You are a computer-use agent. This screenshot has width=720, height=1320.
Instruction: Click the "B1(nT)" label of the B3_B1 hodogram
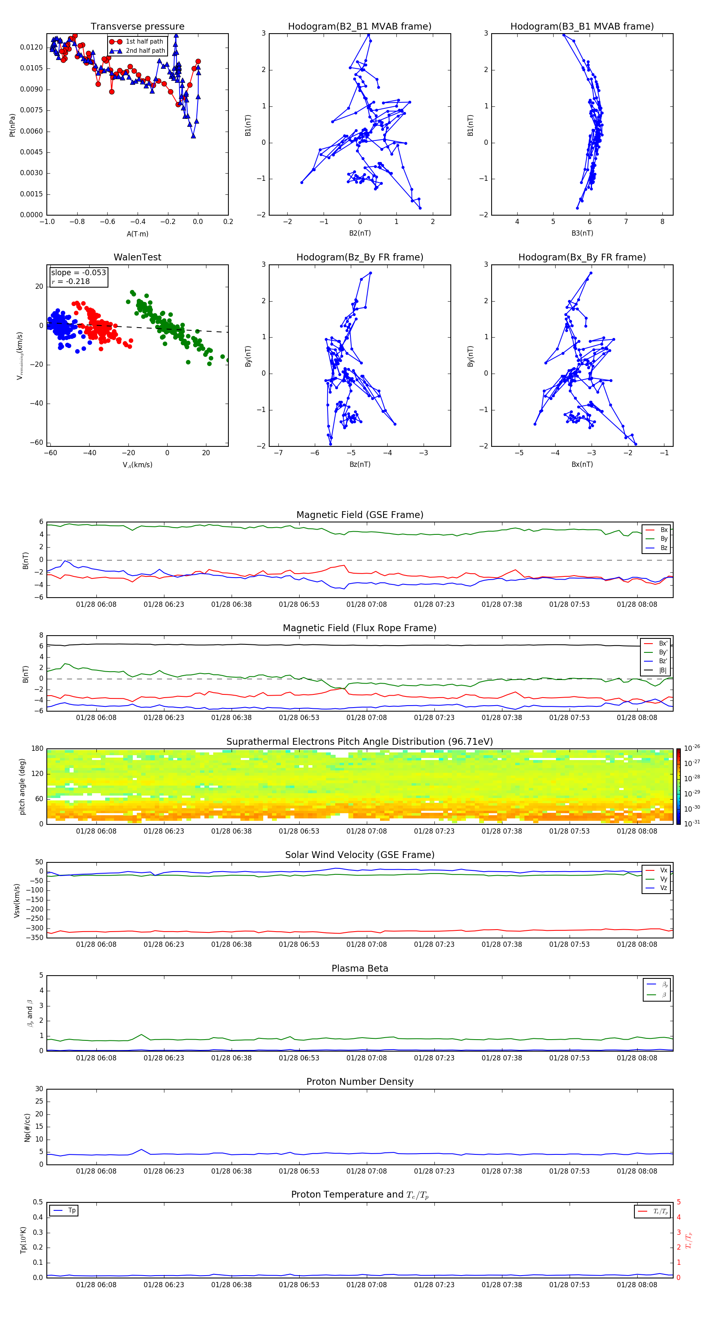point(470,125)
